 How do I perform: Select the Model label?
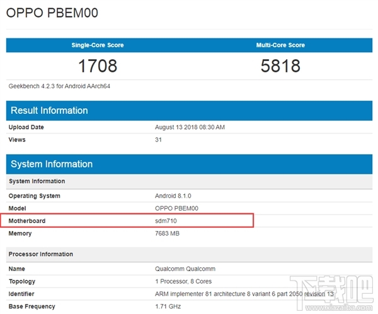(x=17, y=208)
